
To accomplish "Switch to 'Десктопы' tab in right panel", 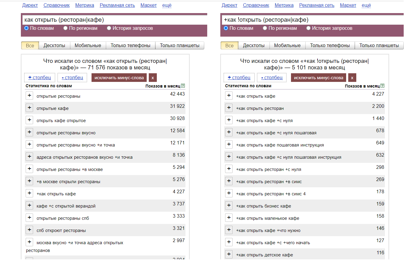I will coord(254,45).
